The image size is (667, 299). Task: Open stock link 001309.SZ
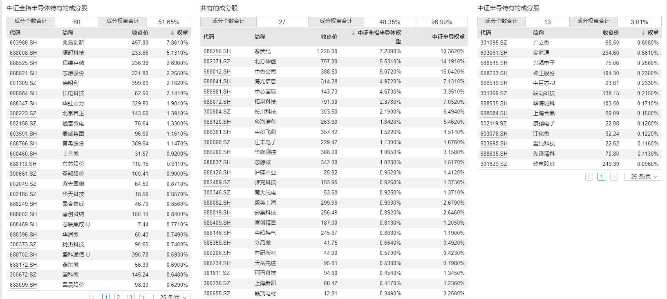click(23, 83)
